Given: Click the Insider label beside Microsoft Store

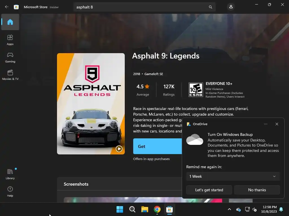Looking at the screenshot, I should [x=54, y=7].
